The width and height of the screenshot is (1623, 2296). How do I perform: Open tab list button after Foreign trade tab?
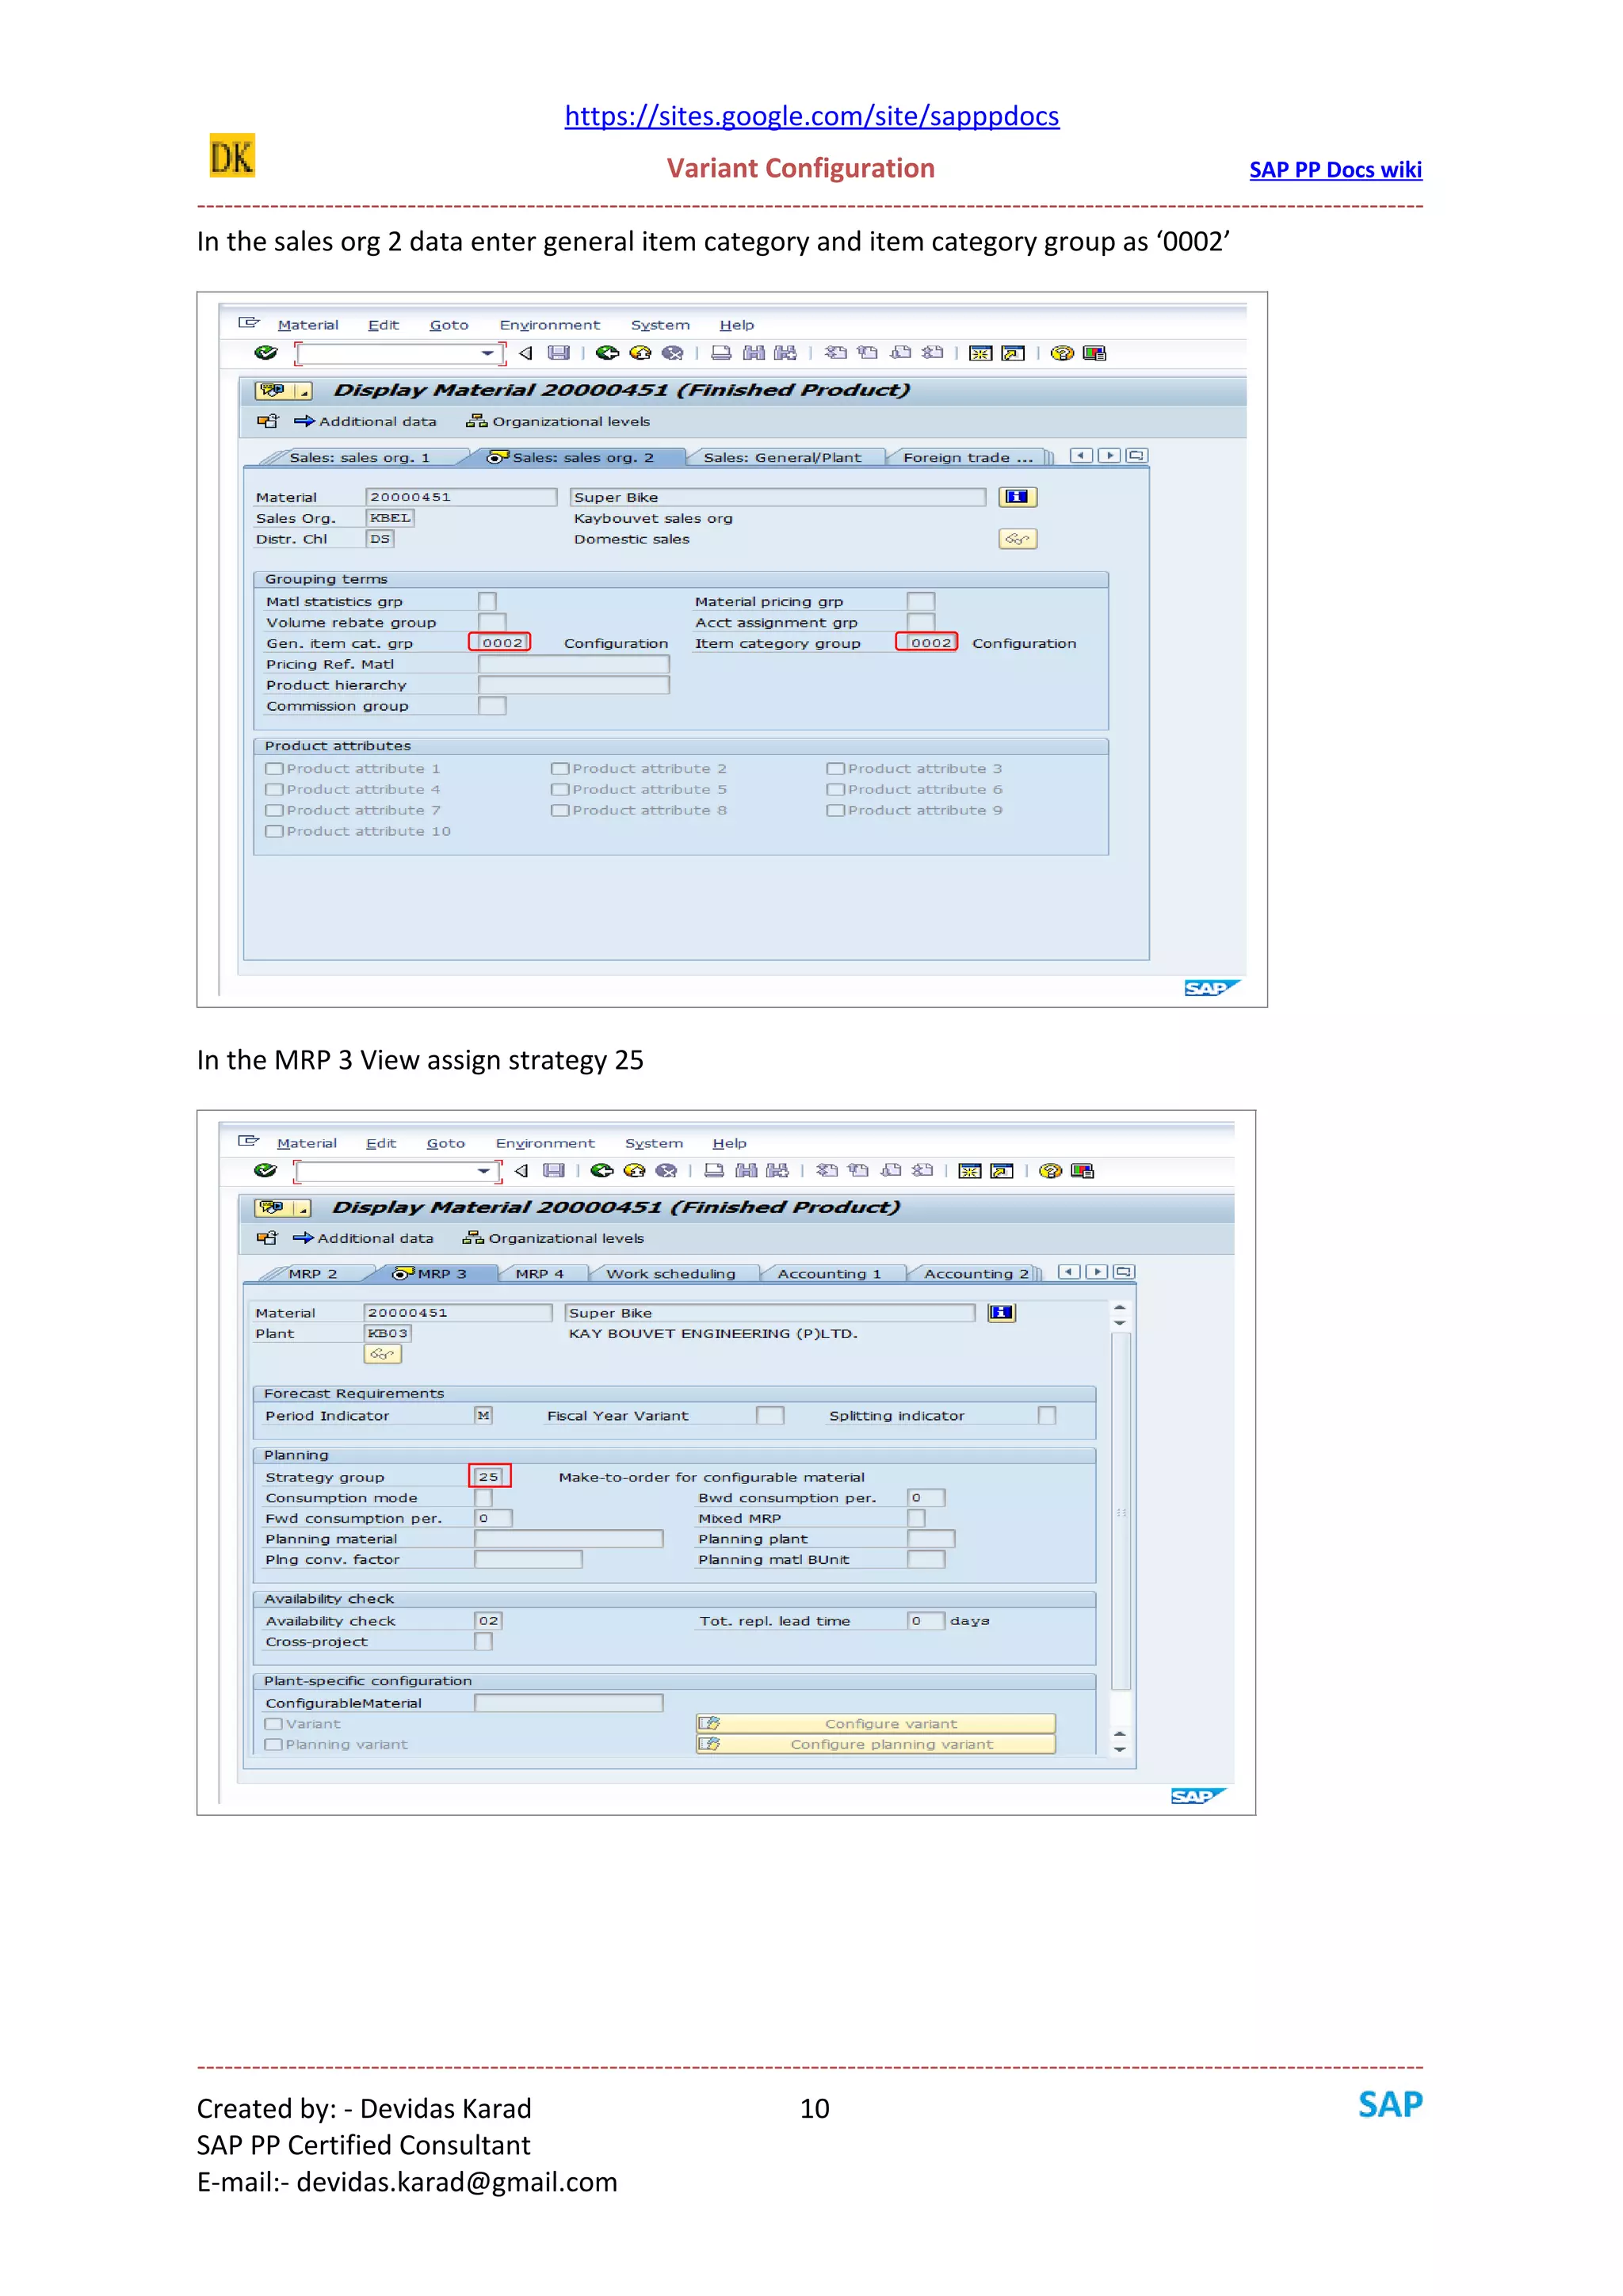pos(1137,456)
